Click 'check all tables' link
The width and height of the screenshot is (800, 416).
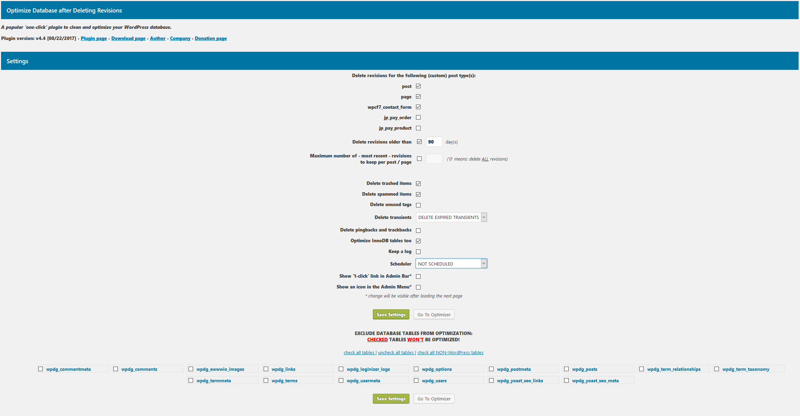coord(359,352)
